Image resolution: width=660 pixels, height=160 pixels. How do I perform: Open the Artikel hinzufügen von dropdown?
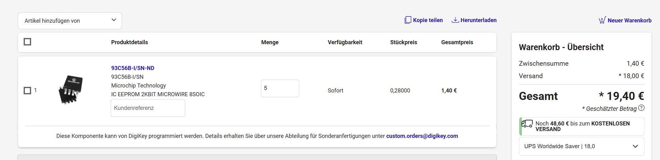pos(70,21)
